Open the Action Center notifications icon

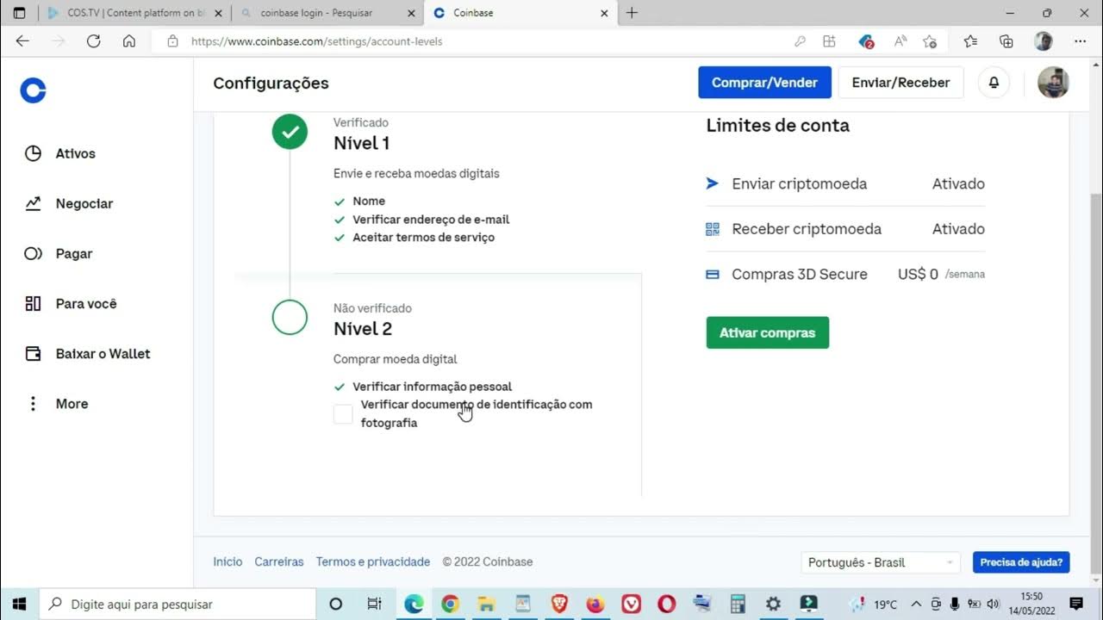pyautogui.click(x=1076, y=604)
